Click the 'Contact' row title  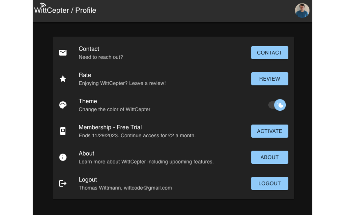89,49
